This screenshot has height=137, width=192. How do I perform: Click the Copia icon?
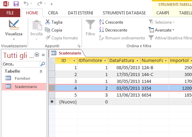48,30
